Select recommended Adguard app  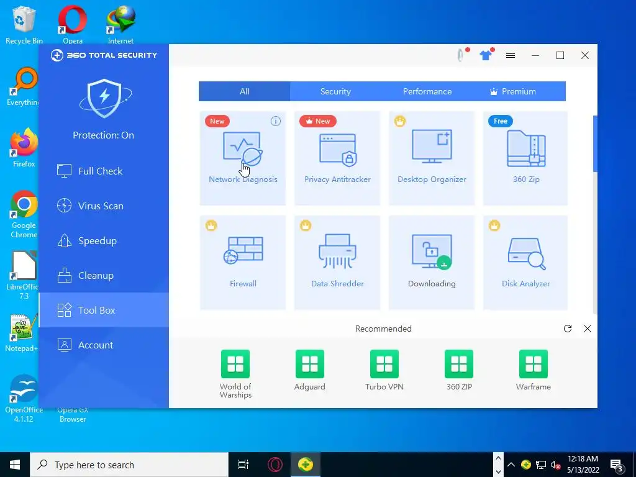(x=310, y=370)
